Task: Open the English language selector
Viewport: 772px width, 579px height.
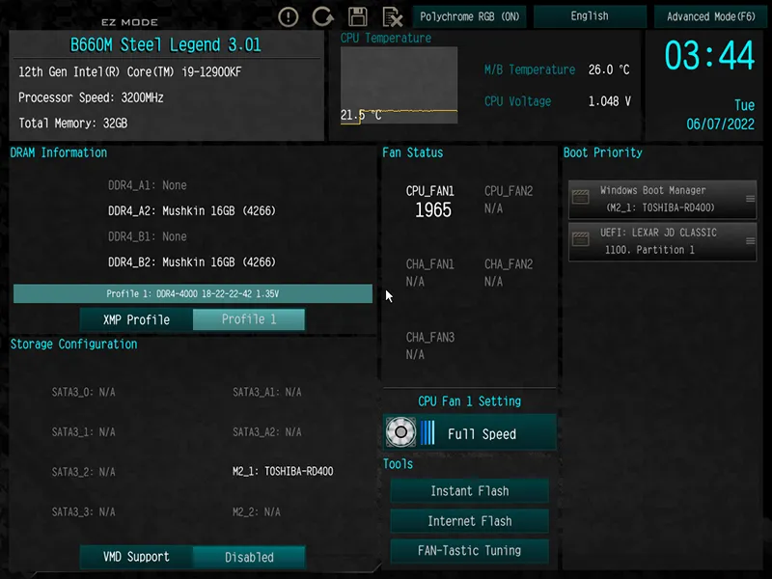Action: [x=590, y=16]
